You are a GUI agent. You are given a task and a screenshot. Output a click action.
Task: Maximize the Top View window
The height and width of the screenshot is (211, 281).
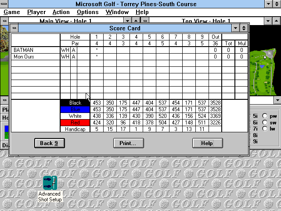(x=277, y=21)
